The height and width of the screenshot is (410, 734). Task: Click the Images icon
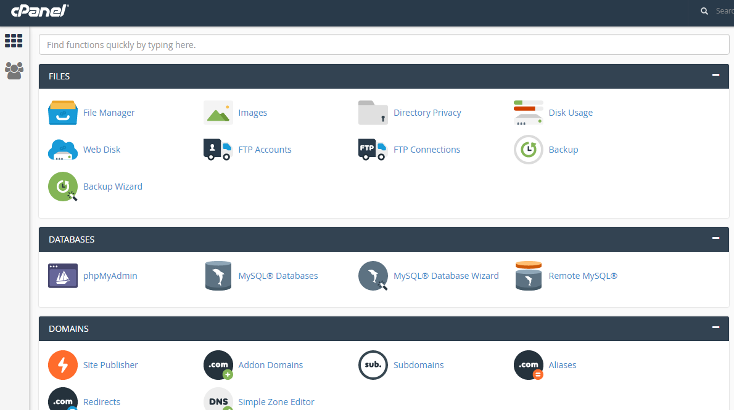218,113
